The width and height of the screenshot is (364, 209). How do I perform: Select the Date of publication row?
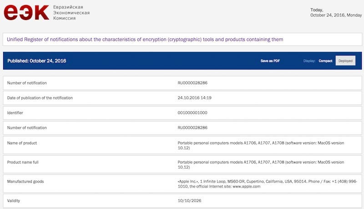[182, 98]
